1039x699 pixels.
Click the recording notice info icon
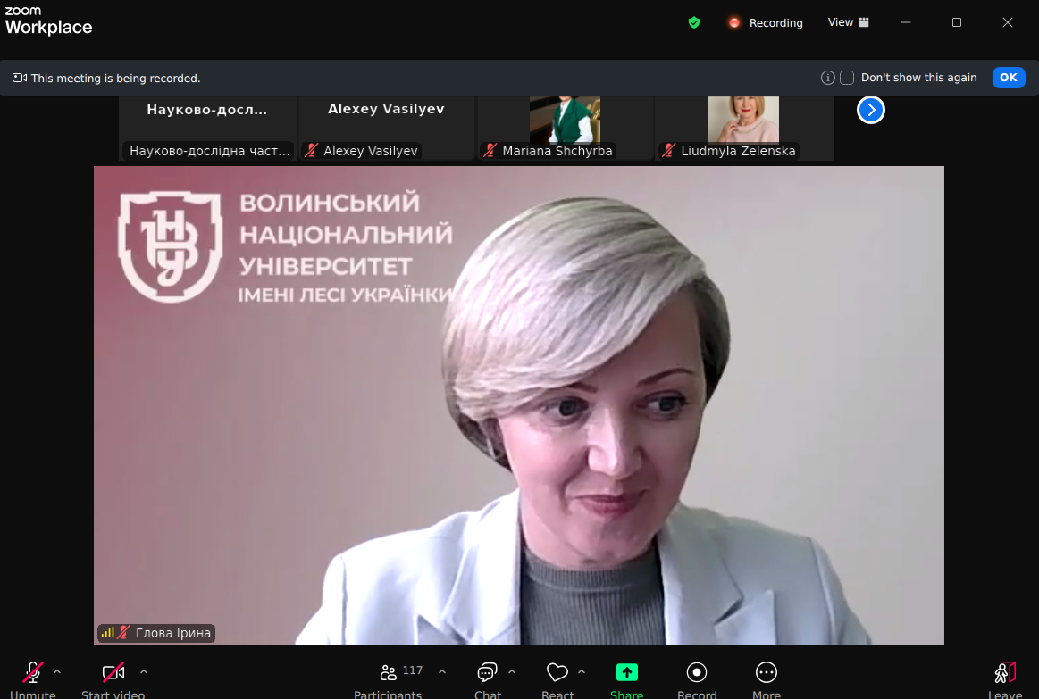(x=828, y=78)
